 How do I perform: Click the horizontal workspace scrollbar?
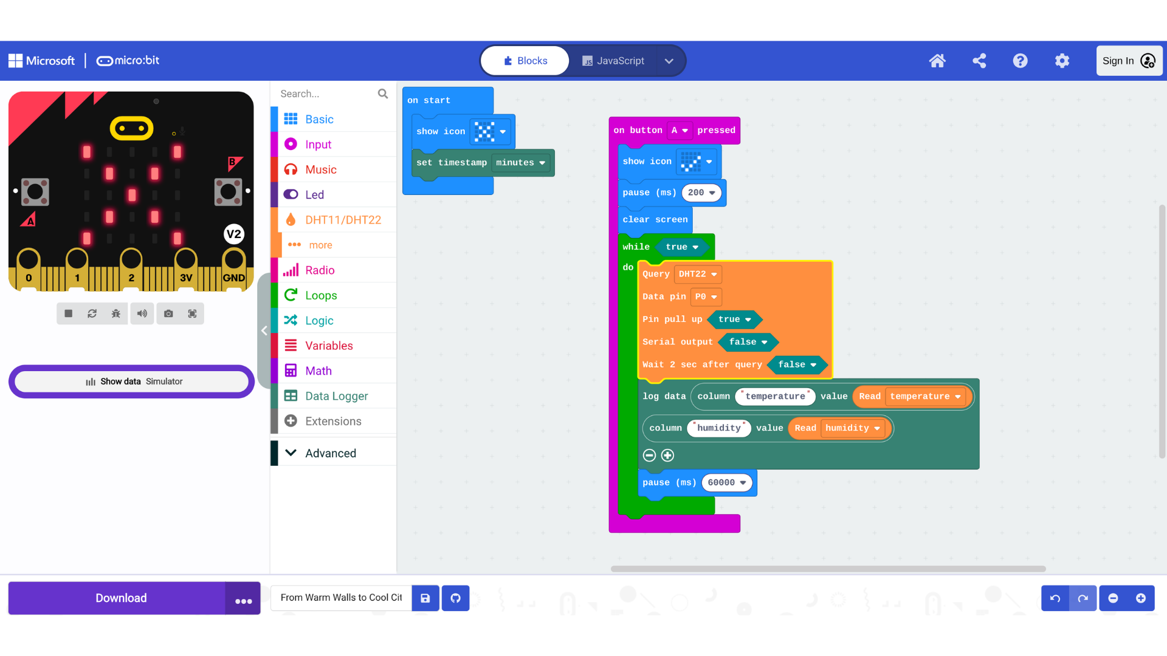click(x=828, y=569)
